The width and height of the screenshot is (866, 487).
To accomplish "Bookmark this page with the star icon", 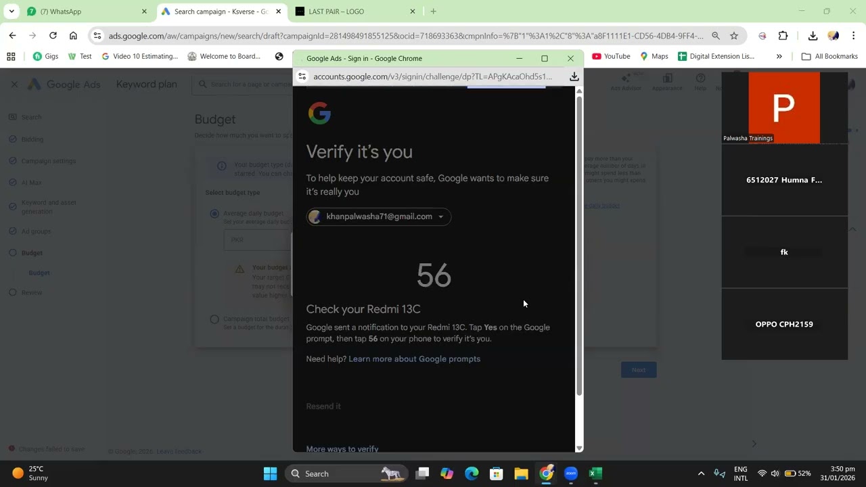I will 734,36.
